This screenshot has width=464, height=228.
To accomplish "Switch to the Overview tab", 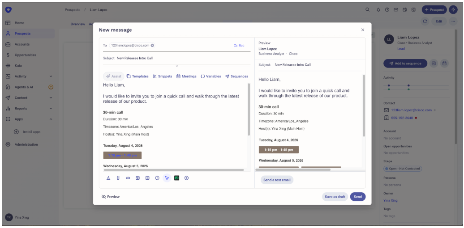I will pyautogui.click(x=77, y=24).
